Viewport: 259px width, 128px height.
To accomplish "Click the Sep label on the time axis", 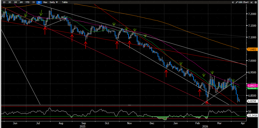I will point(84,123).
